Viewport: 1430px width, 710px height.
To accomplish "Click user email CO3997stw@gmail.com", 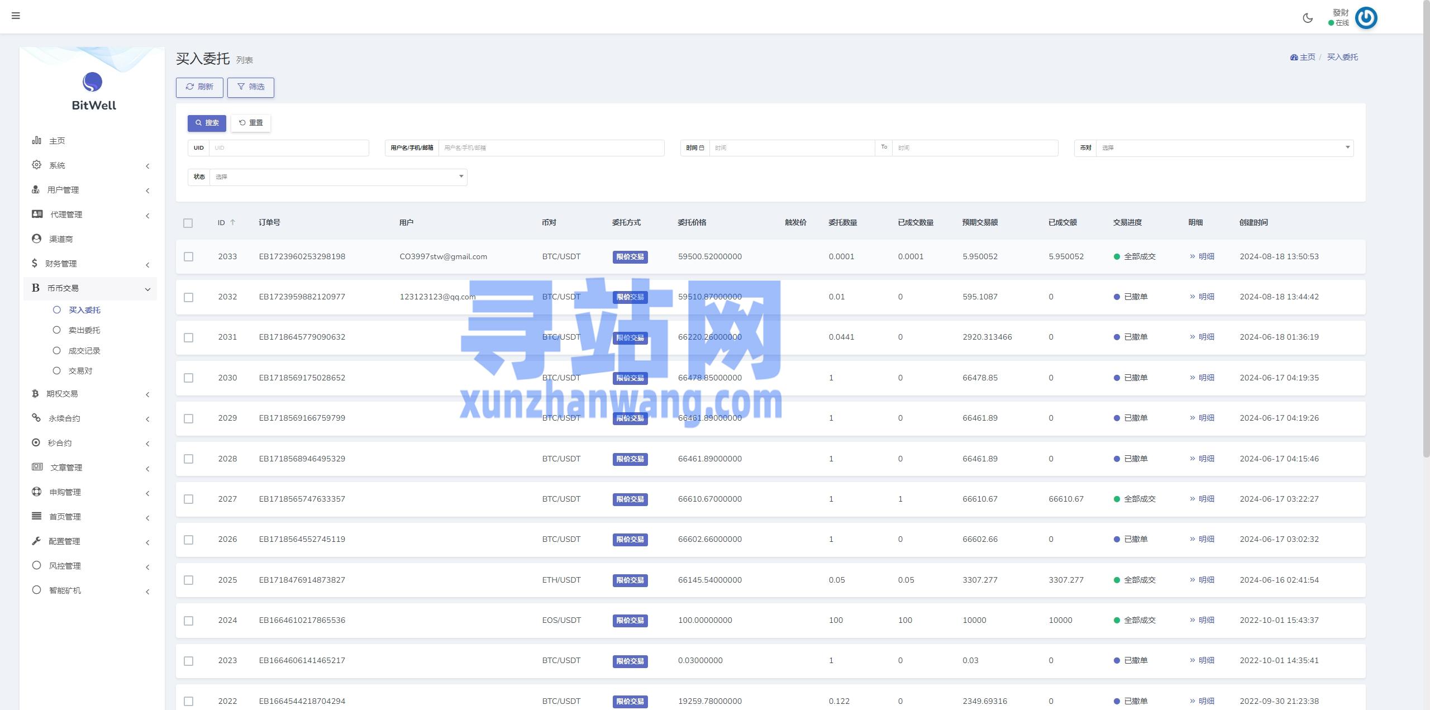I will 444,256.
